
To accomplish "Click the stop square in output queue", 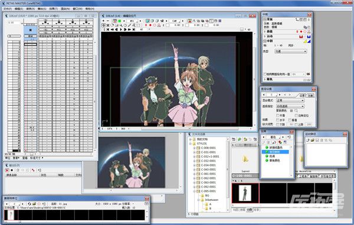I will tap(12, 170).
